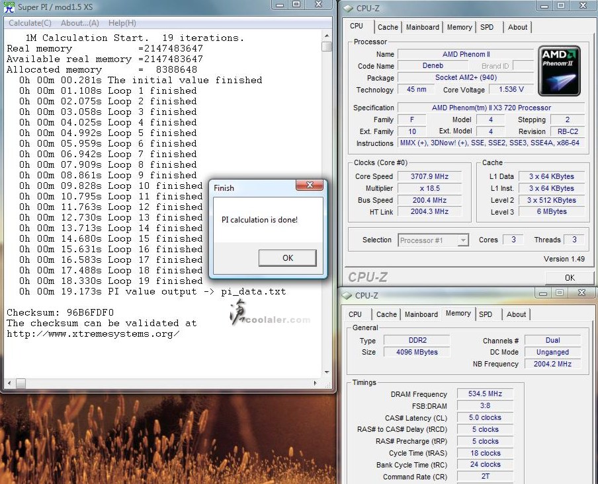Click the HT Link value 2004.3 MHz
Viewport: 598px width, 484px height.
tap(429, 211)
